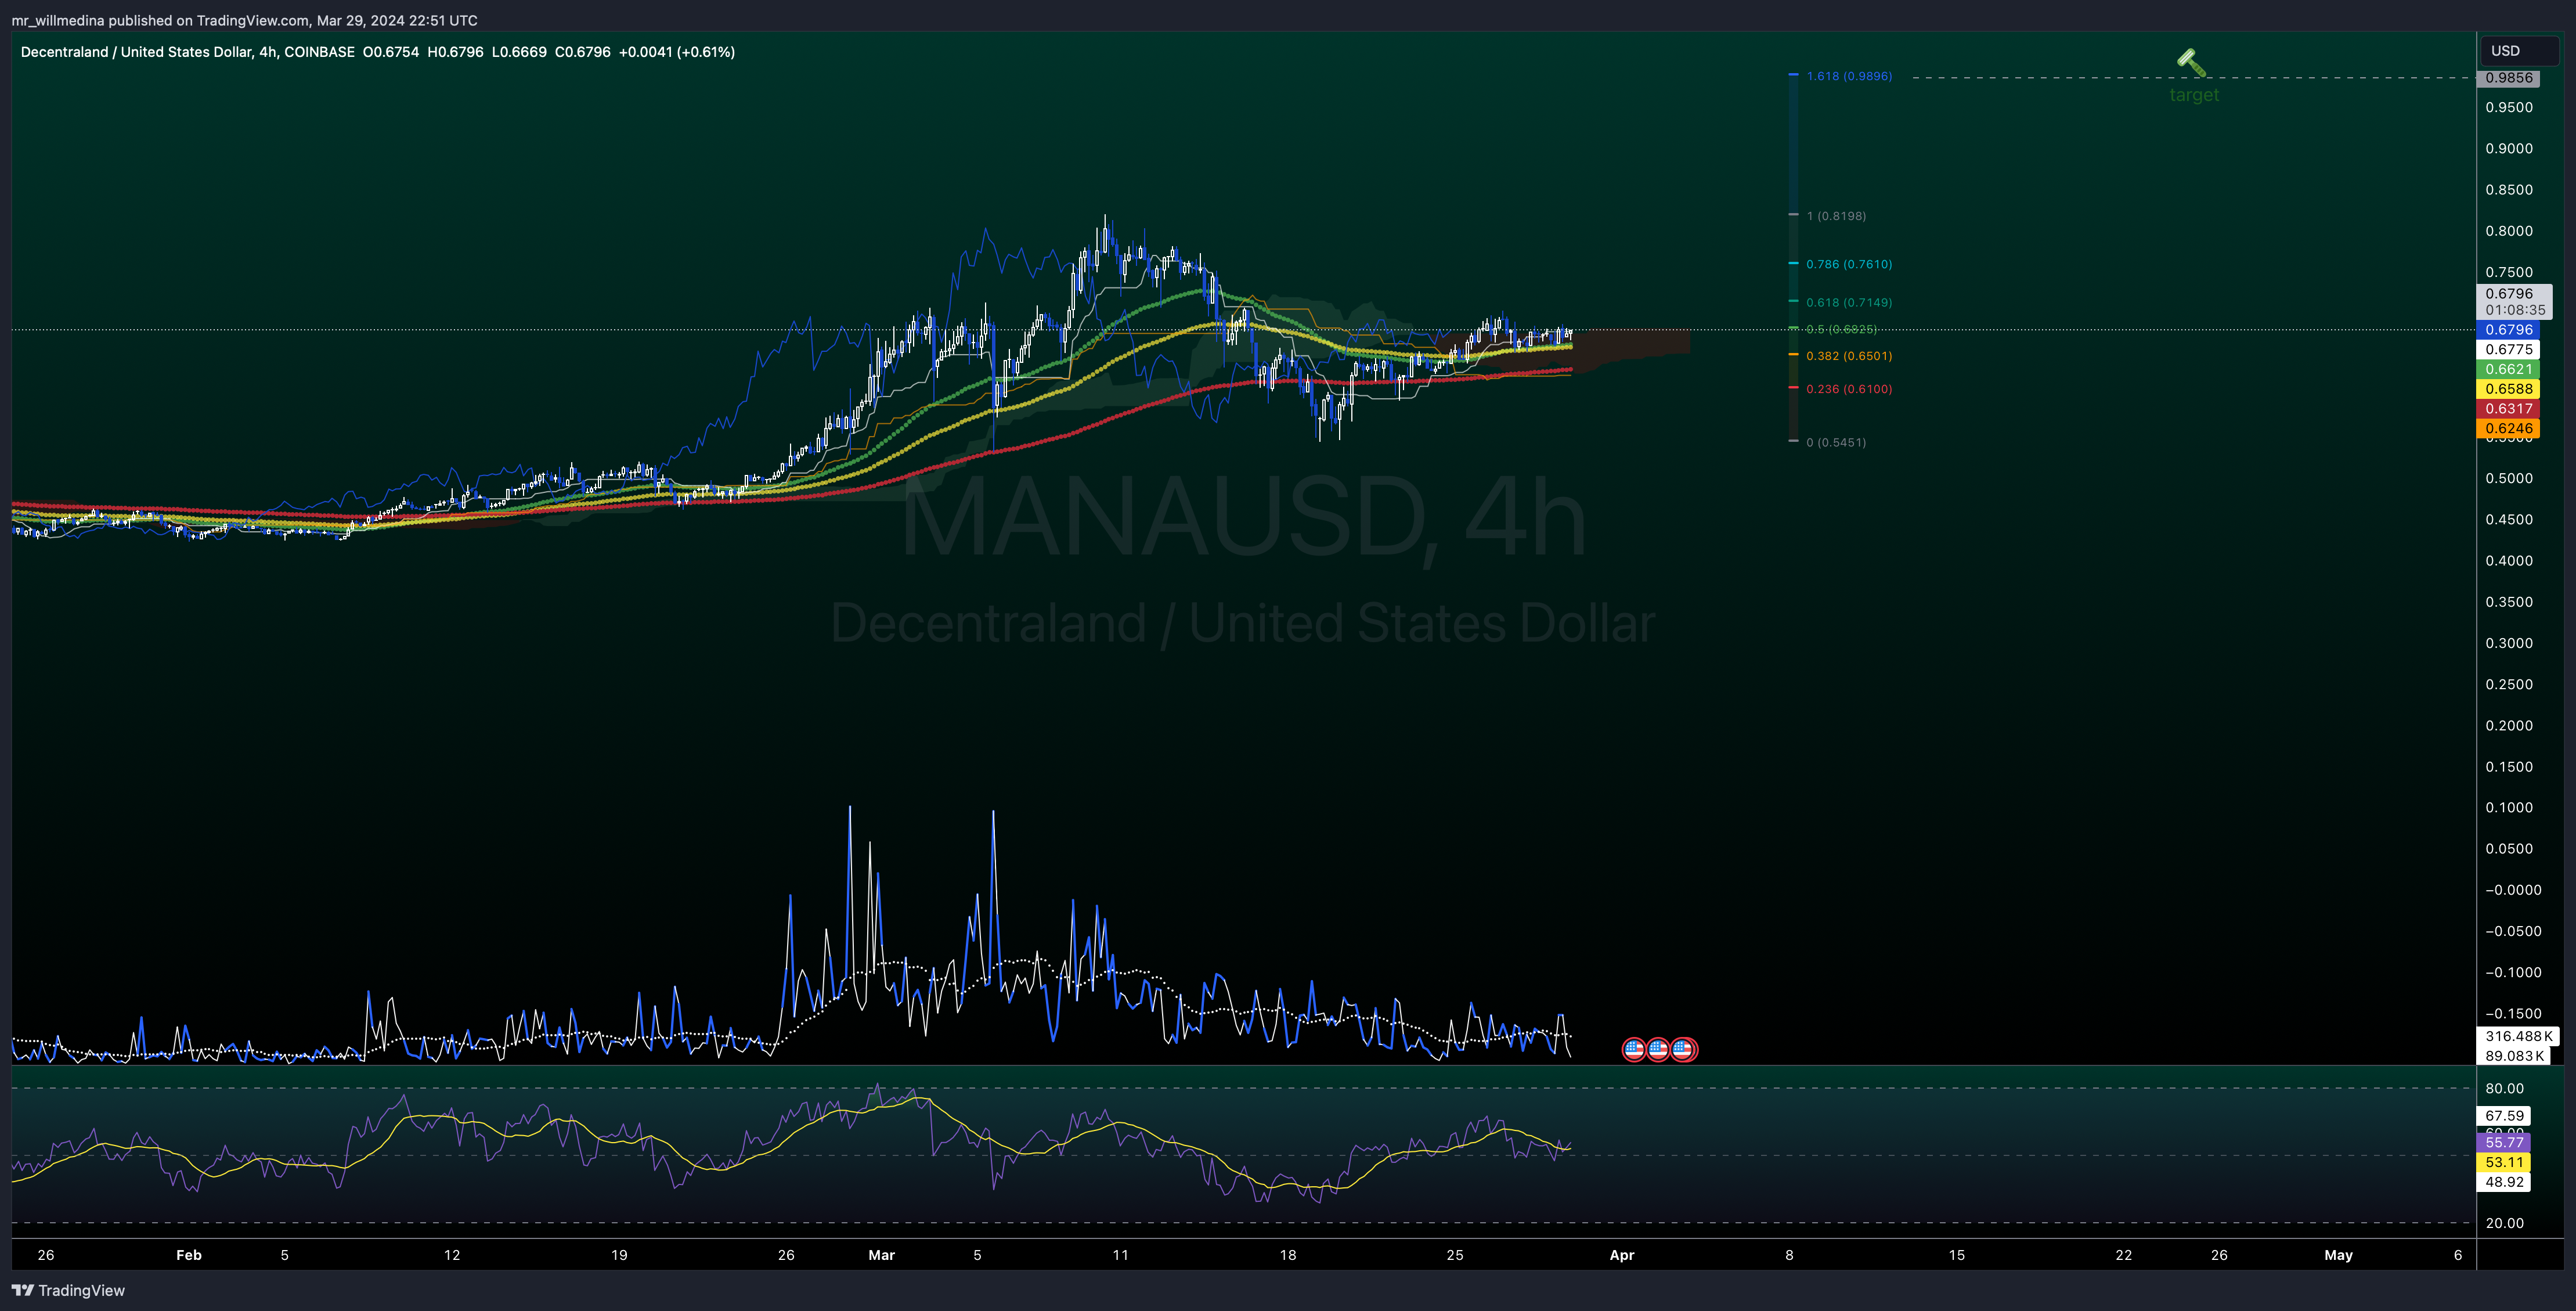
Task: Click the O0.6754 open price value
Action: click(x=391, y=52)
